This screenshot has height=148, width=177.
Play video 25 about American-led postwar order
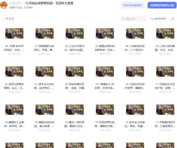click(x=105, y=33)
